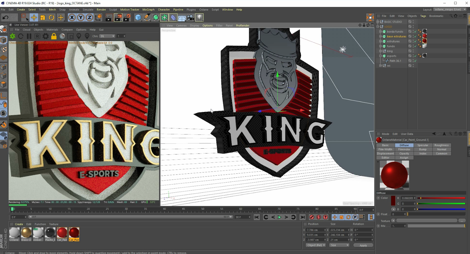470x254 pixels.
Task: Open the Spline pen tool
Action: (x=147, y=18)
